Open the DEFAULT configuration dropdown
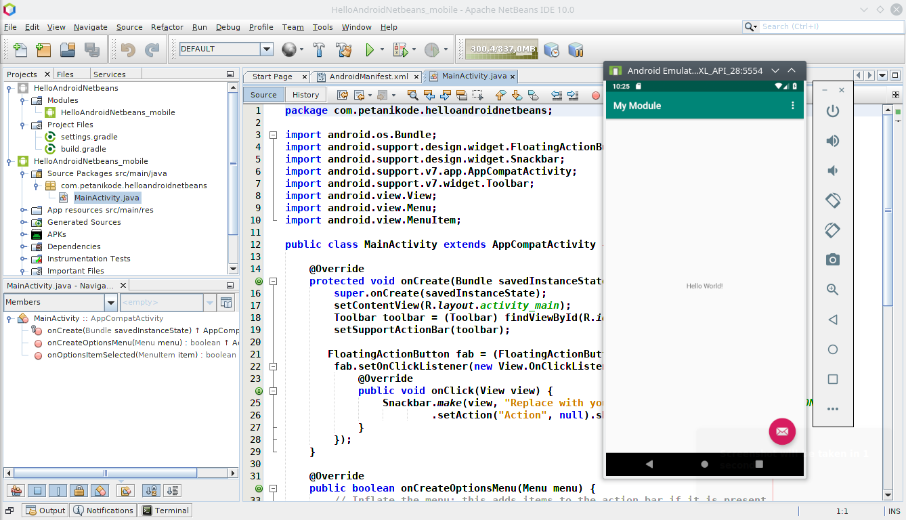The height and width of the screenshot is (520, 906). 268,49
